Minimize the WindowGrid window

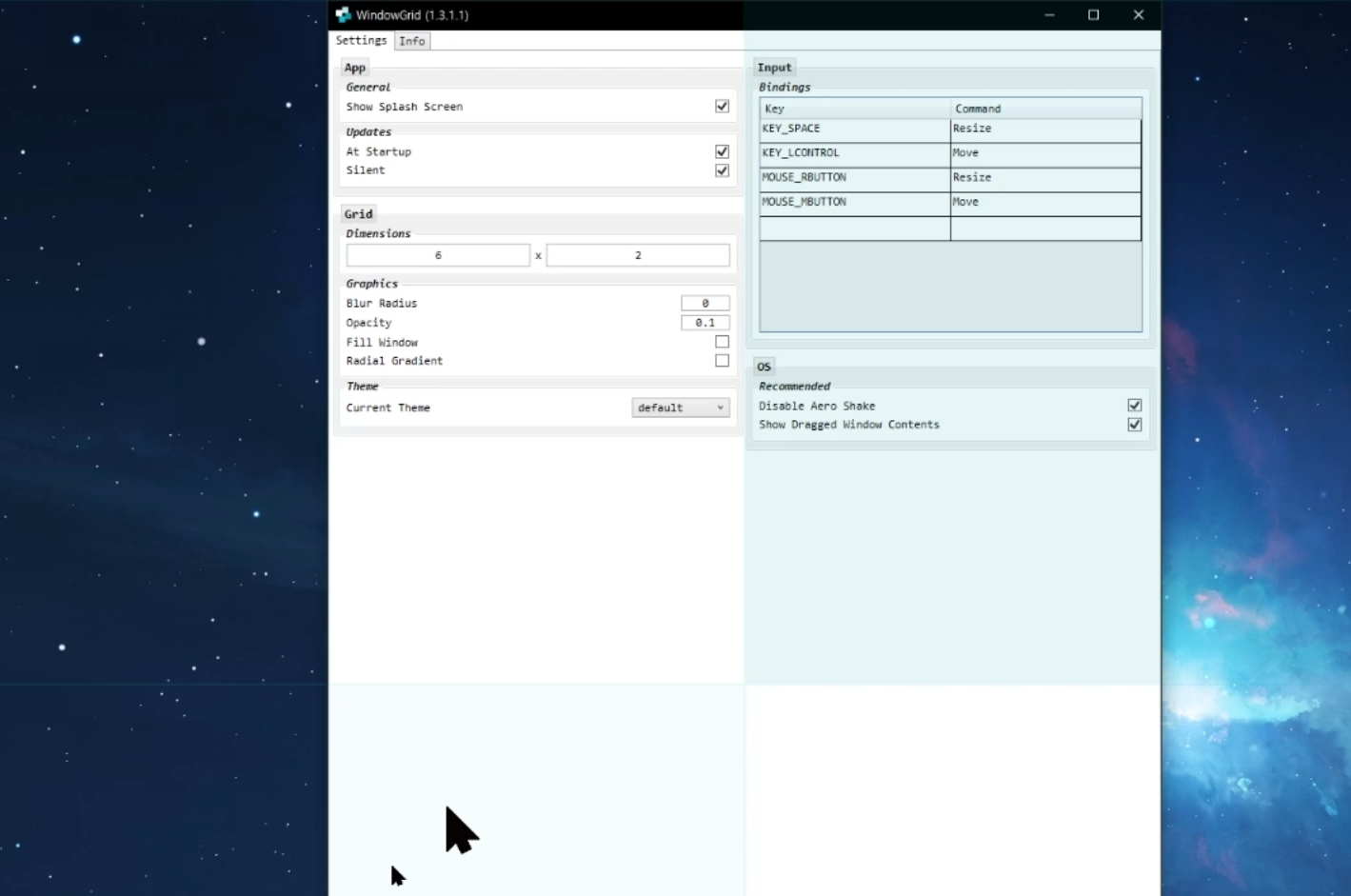1049,15
